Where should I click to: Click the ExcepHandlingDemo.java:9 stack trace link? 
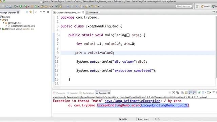(164, 105)
